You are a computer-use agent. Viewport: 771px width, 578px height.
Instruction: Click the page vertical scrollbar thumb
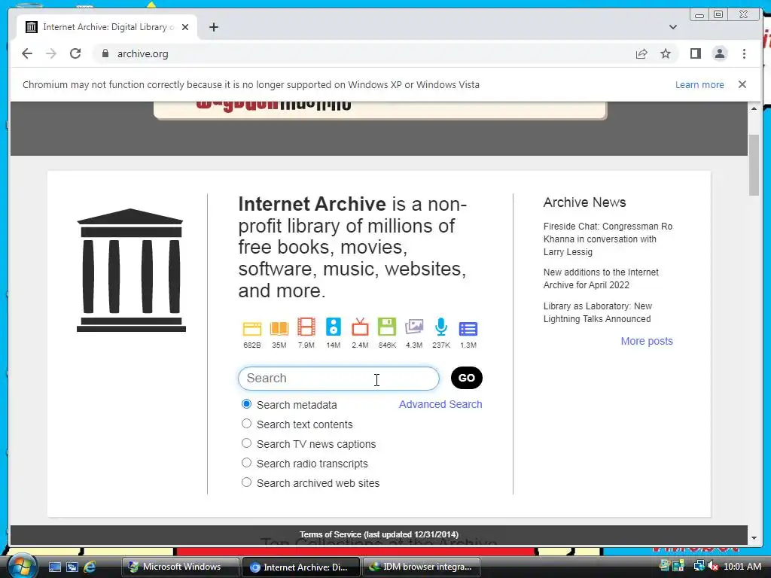pyautogui.click(x=754, y=165)
